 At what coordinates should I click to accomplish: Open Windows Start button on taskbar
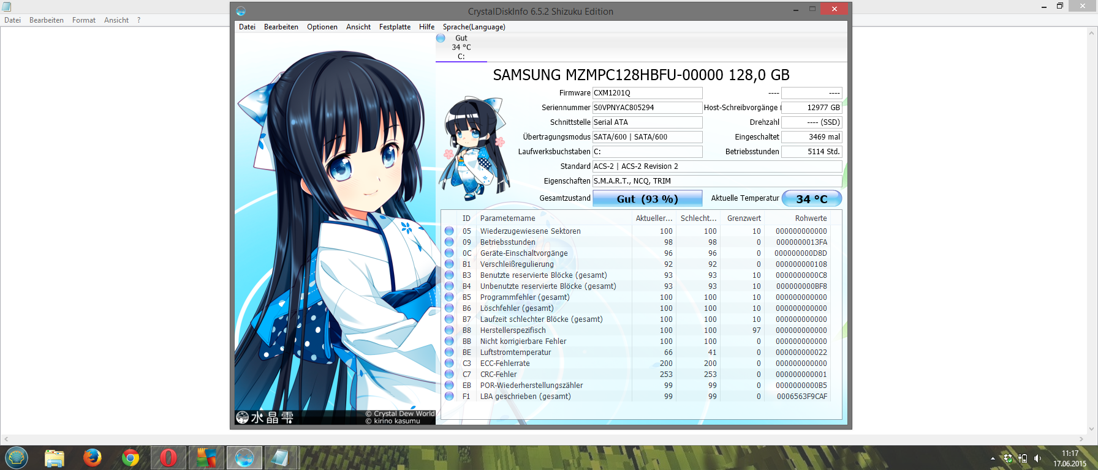(17, 458)
